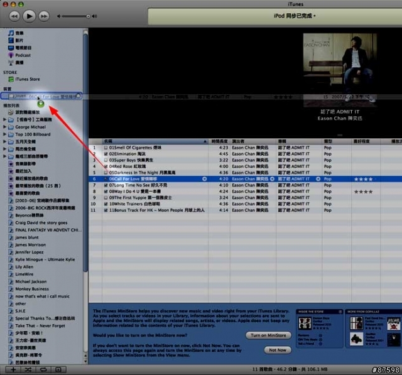This screenshot has width=402, height=375.
Task: Toggle checkbox for 08Way I Do 4 U
Action: click(x=106, y=192)
